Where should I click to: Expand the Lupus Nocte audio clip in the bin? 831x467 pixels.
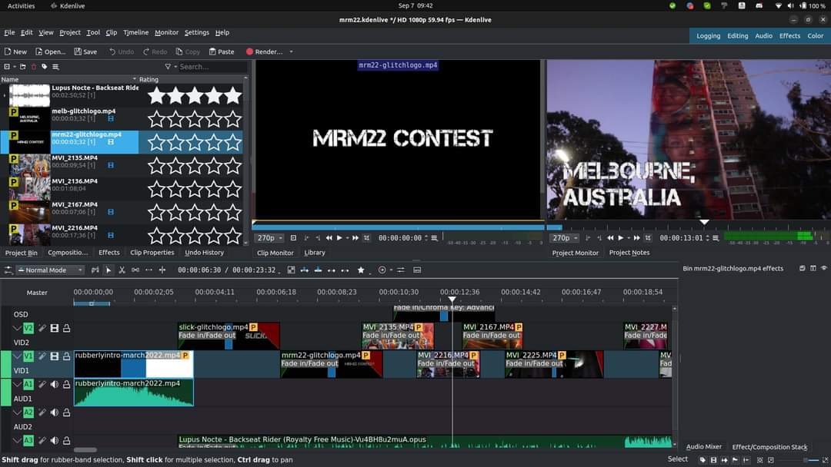coord(5,96)
